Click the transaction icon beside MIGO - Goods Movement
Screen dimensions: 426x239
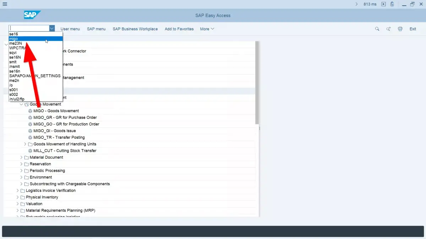(x=30, y=111)
